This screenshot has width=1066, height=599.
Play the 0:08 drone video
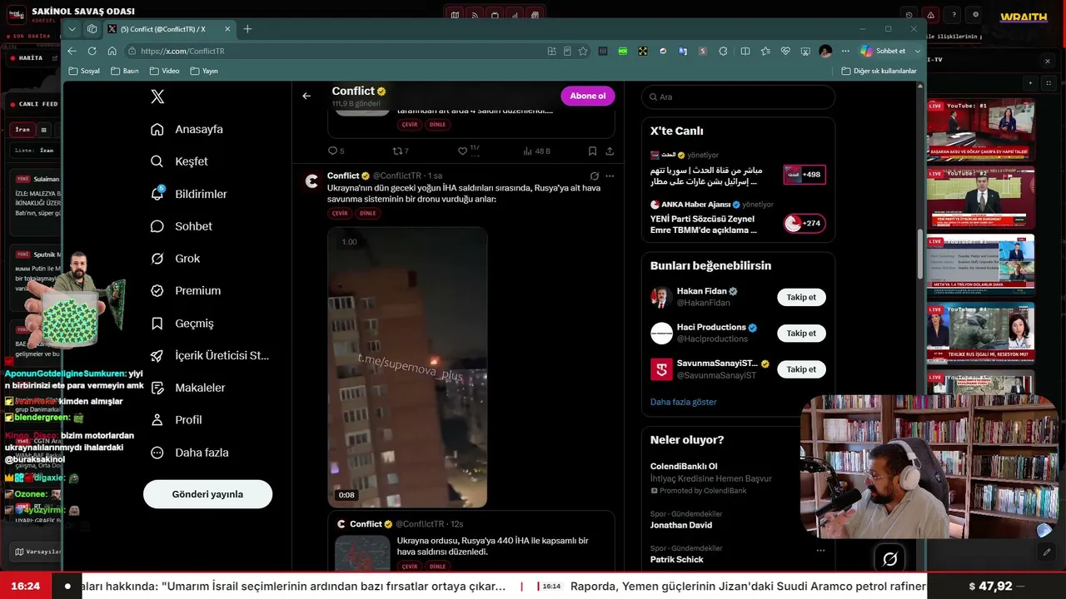407,368
